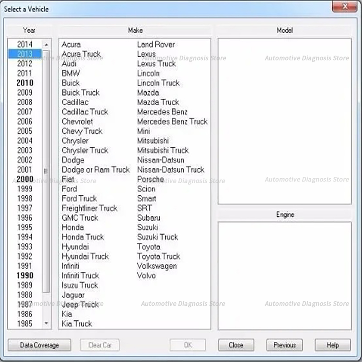Pick Lincoln make
This screenshot has width=362, height=362.
click(148, 73)
